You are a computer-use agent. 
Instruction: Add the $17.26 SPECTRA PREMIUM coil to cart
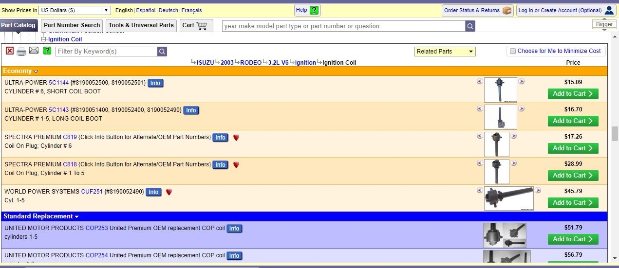[573, 148]
